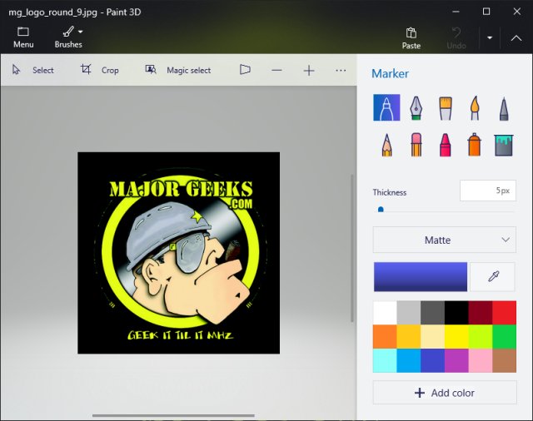The height and width of the screenshot is (421, 533).
Task: Select the Fill bucket tool
Action: (504, 145)
